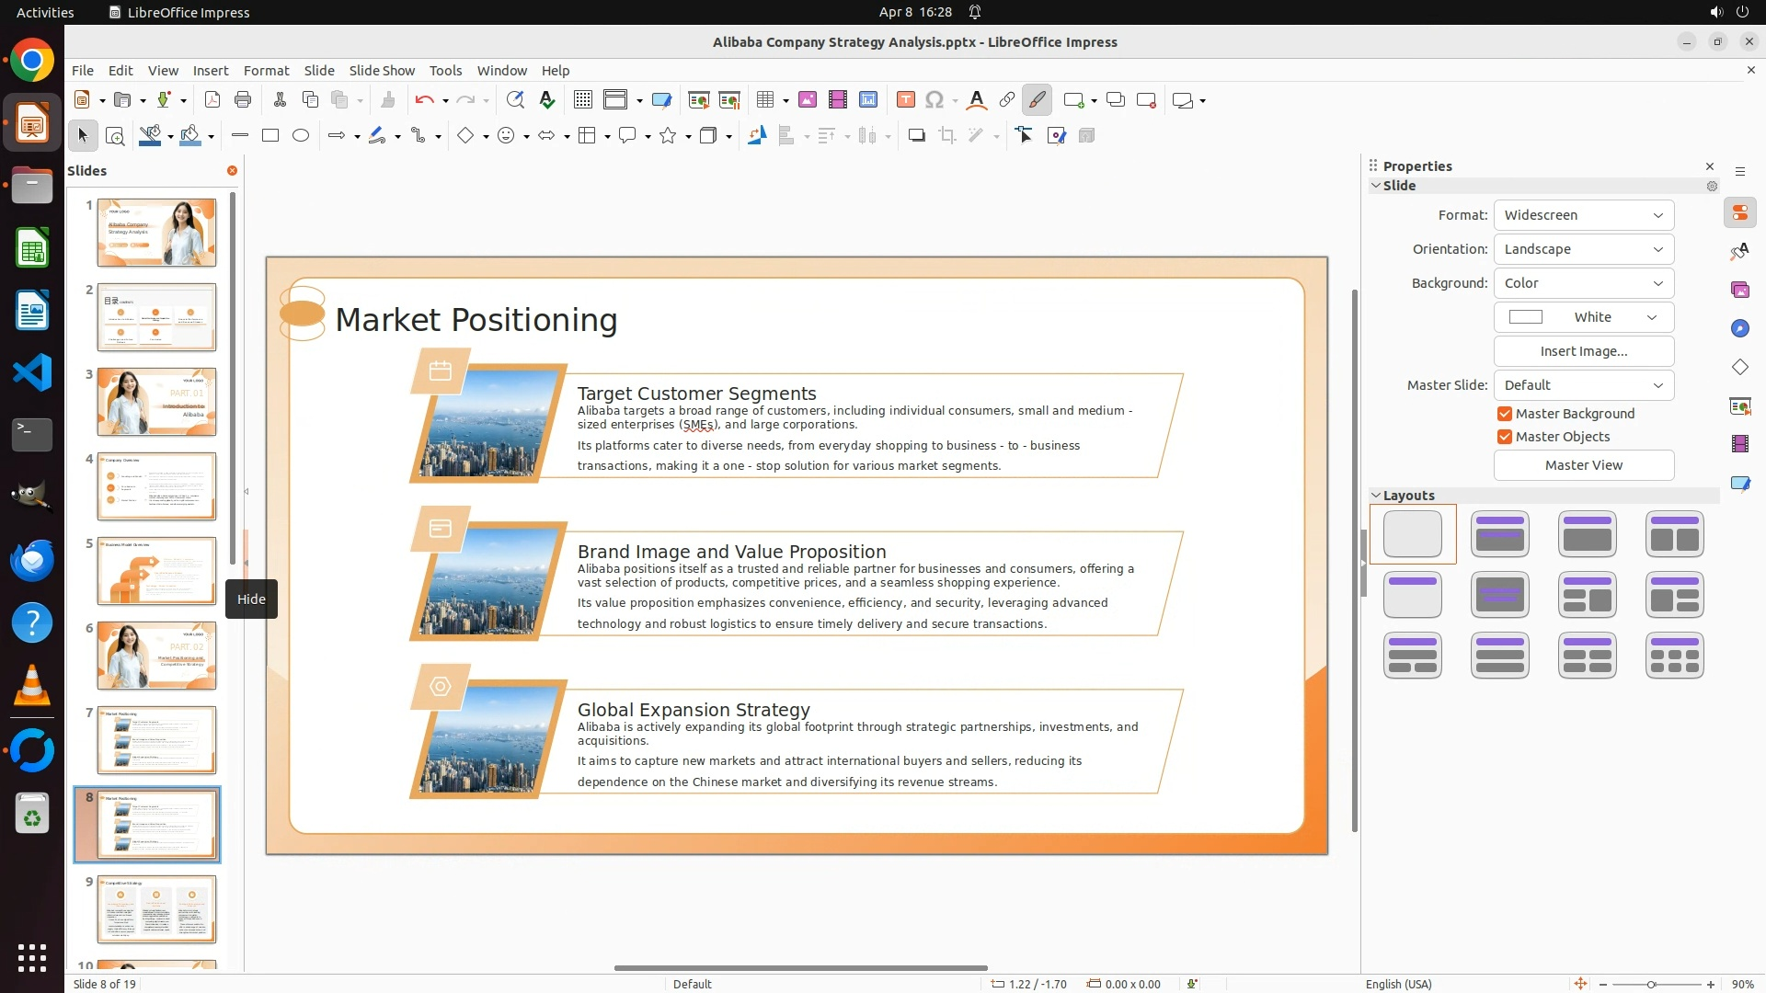The image size is (1766, 993).
Task: Open Slide Transition sidebar icon
Action: point(1739,406)
